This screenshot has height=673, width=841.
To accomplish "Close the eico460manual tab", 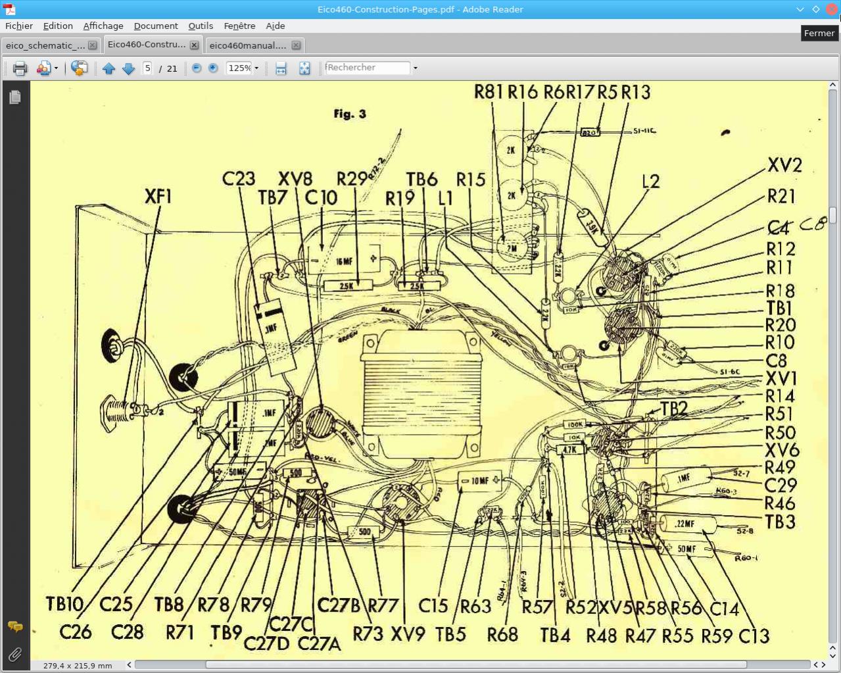I will pyautogui.click(x=296, y=45).
